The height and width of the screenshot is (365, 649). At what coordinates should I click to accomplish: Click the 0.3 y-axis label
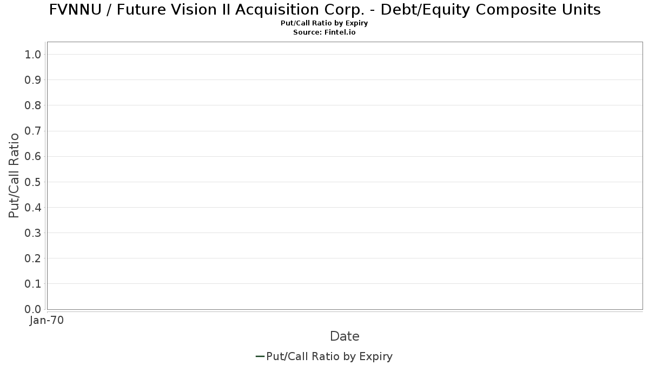tap(33, 233)
